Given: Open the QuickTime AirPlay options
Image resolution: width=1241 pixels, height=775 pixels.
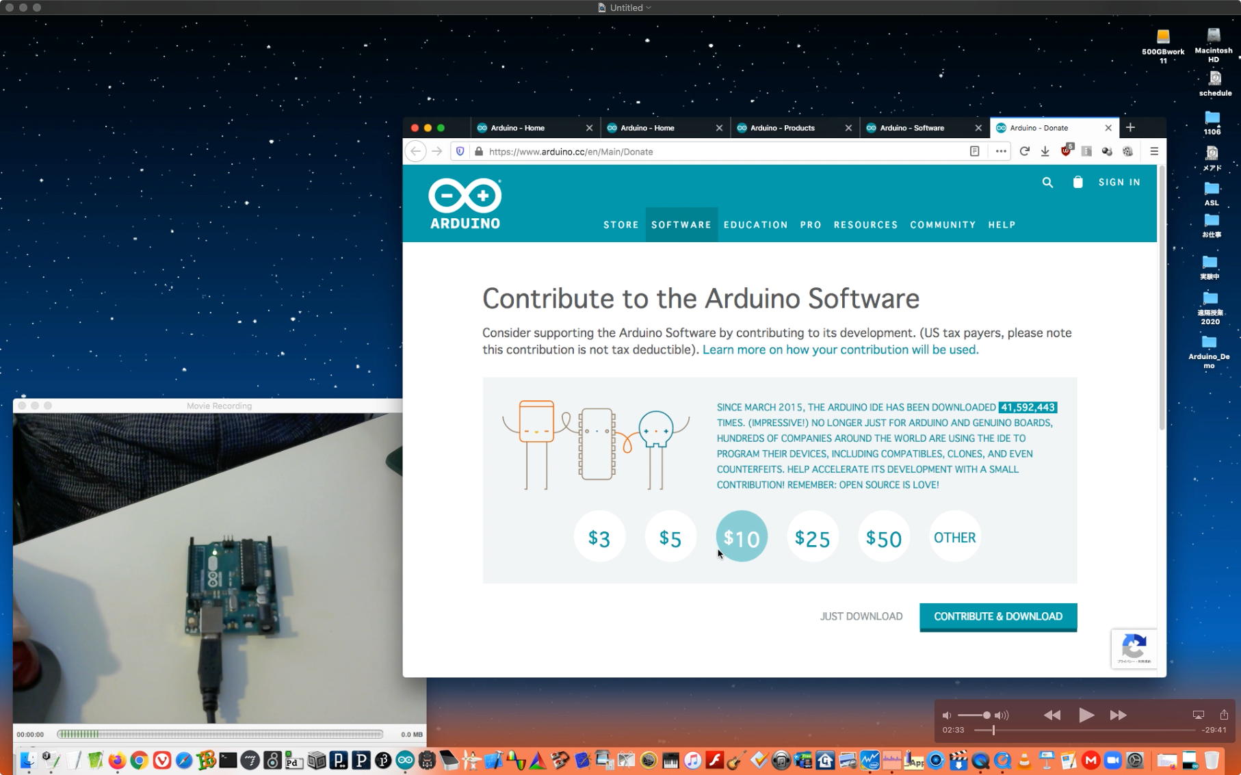Looking at the screenshot, I should (x=1198, y=715).
